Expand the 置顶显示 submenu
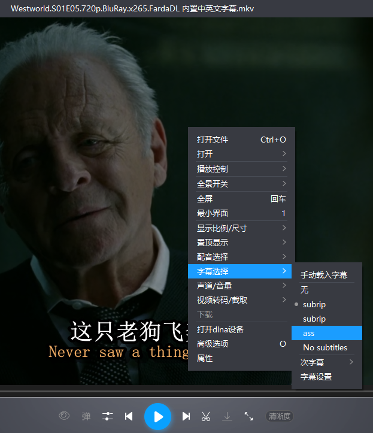The height and width of the screenshot is (433, 373). click(x=241, y=243)
